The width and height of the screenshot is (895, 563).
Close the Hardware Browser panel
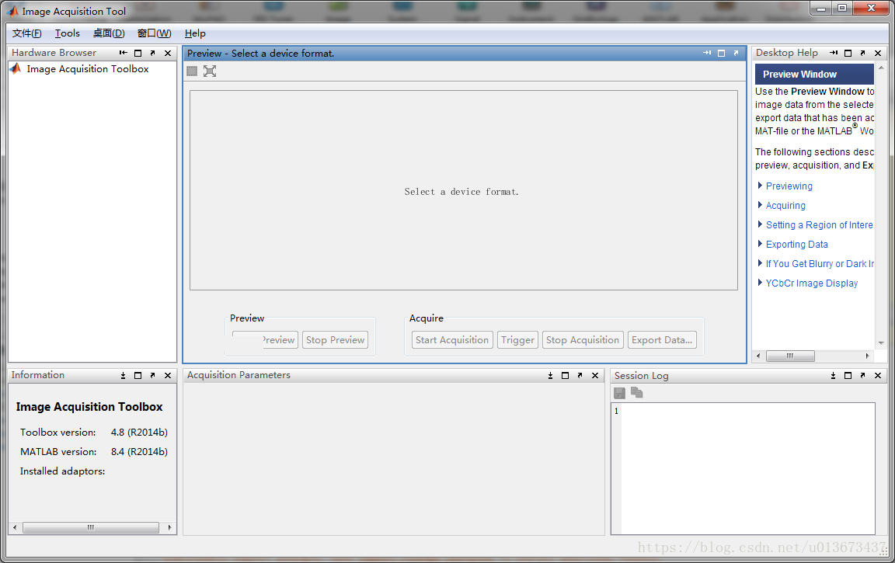[x=168, y=53]
